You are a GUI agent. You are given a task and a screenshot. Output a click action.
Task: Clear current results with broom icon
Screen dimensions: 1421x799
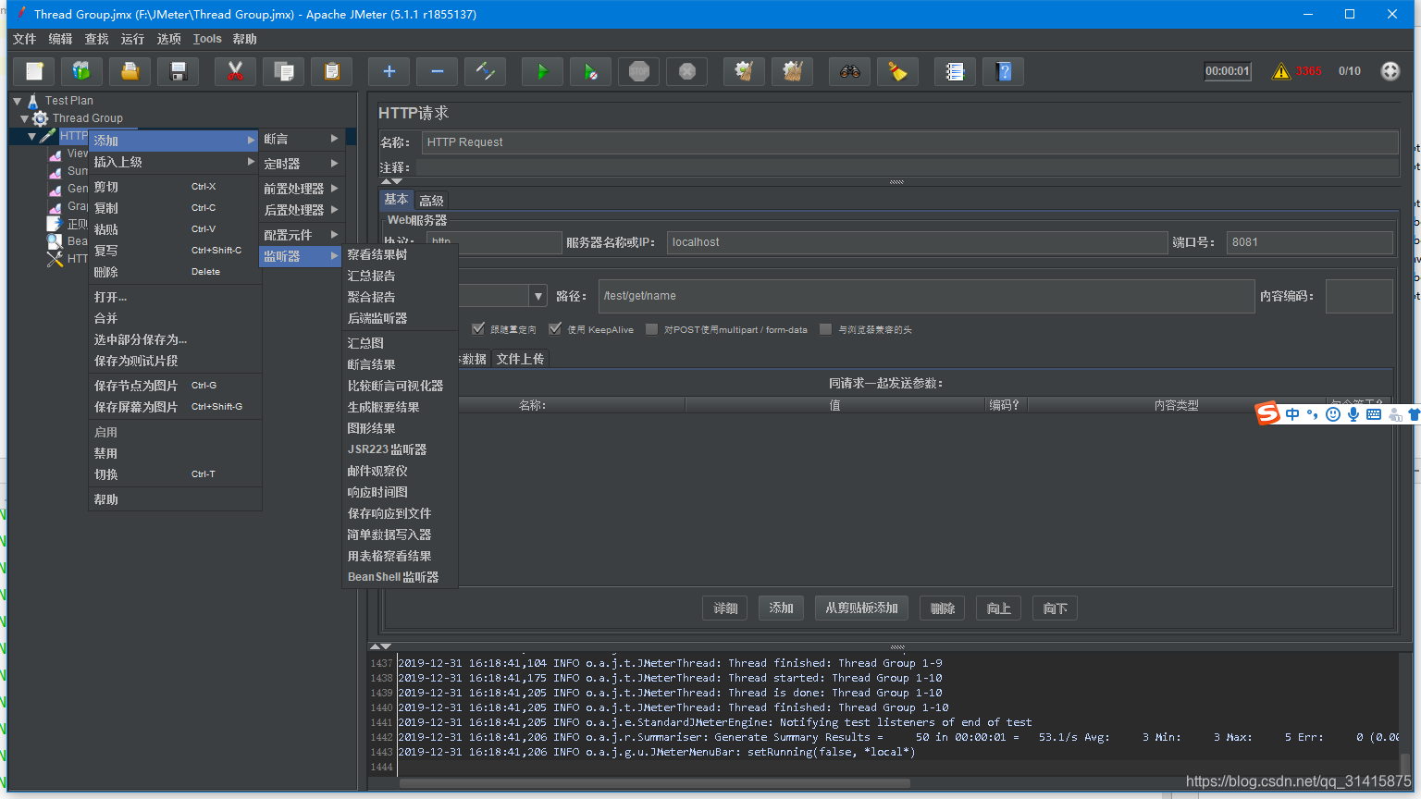(745, 71)
